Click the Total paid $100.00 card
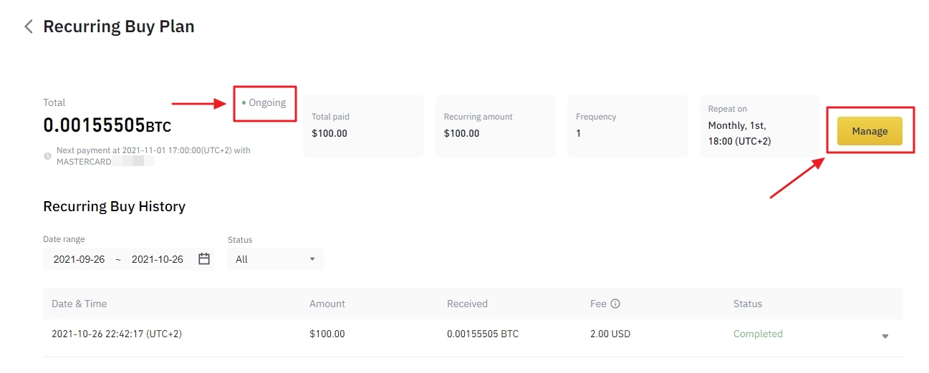This screenshot has height=373, width=929. pos(363,125)
